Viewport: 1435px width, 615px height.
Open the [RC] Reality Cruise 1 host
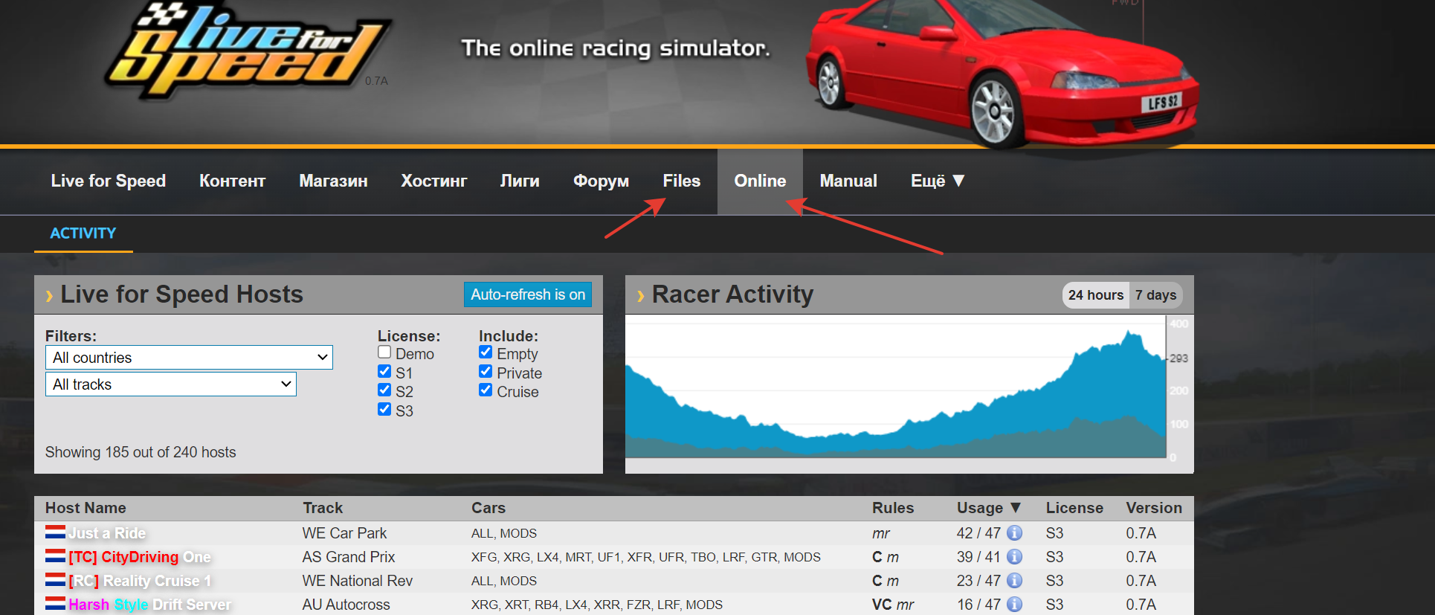pyautogui.click(x=140, y=581)
